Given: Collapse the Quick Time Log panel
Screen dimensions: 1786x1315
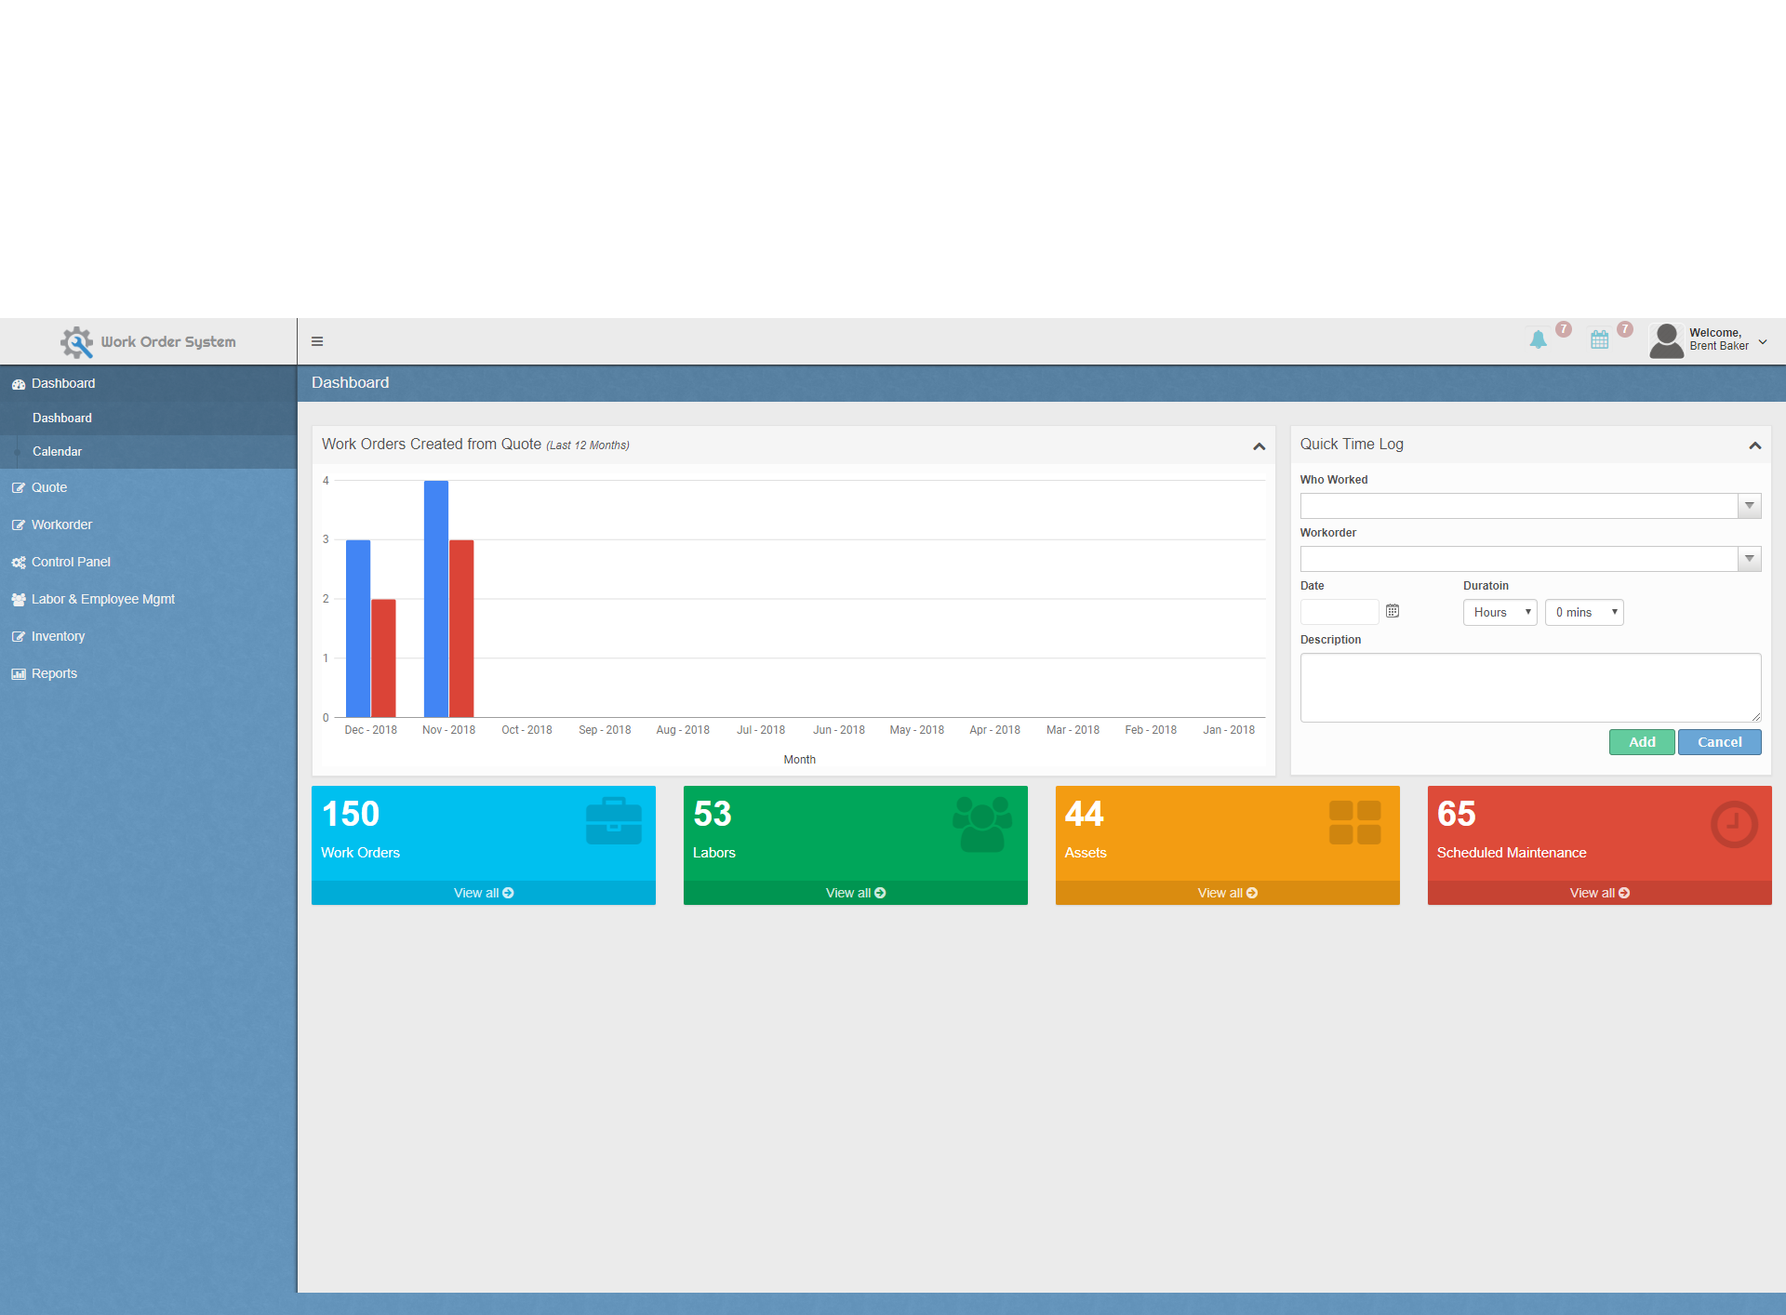Looking at the screenshot, I should [x=1755, y=446].
